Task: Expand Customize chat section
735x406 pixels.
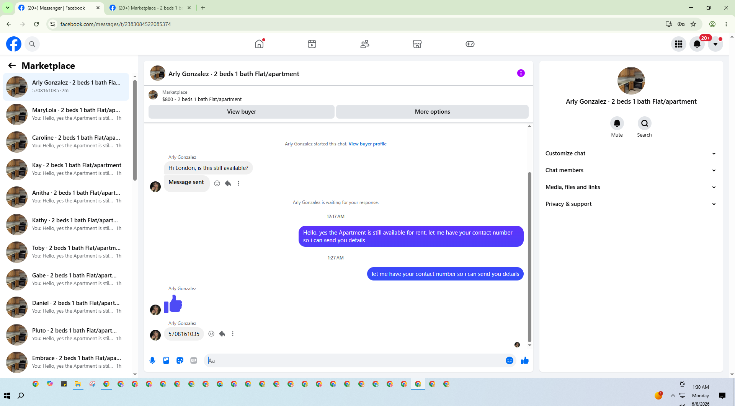Action: click(x=631, y=153)
